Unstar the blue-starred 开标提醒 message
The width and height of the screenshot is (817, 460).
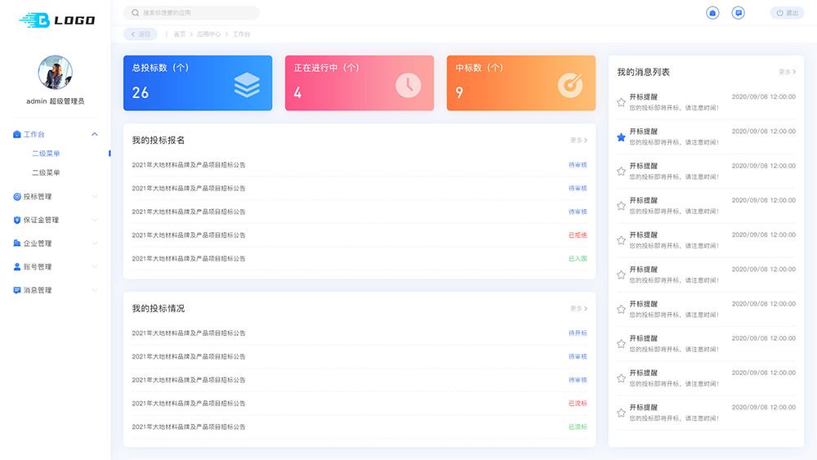click(x=621, y=137)
